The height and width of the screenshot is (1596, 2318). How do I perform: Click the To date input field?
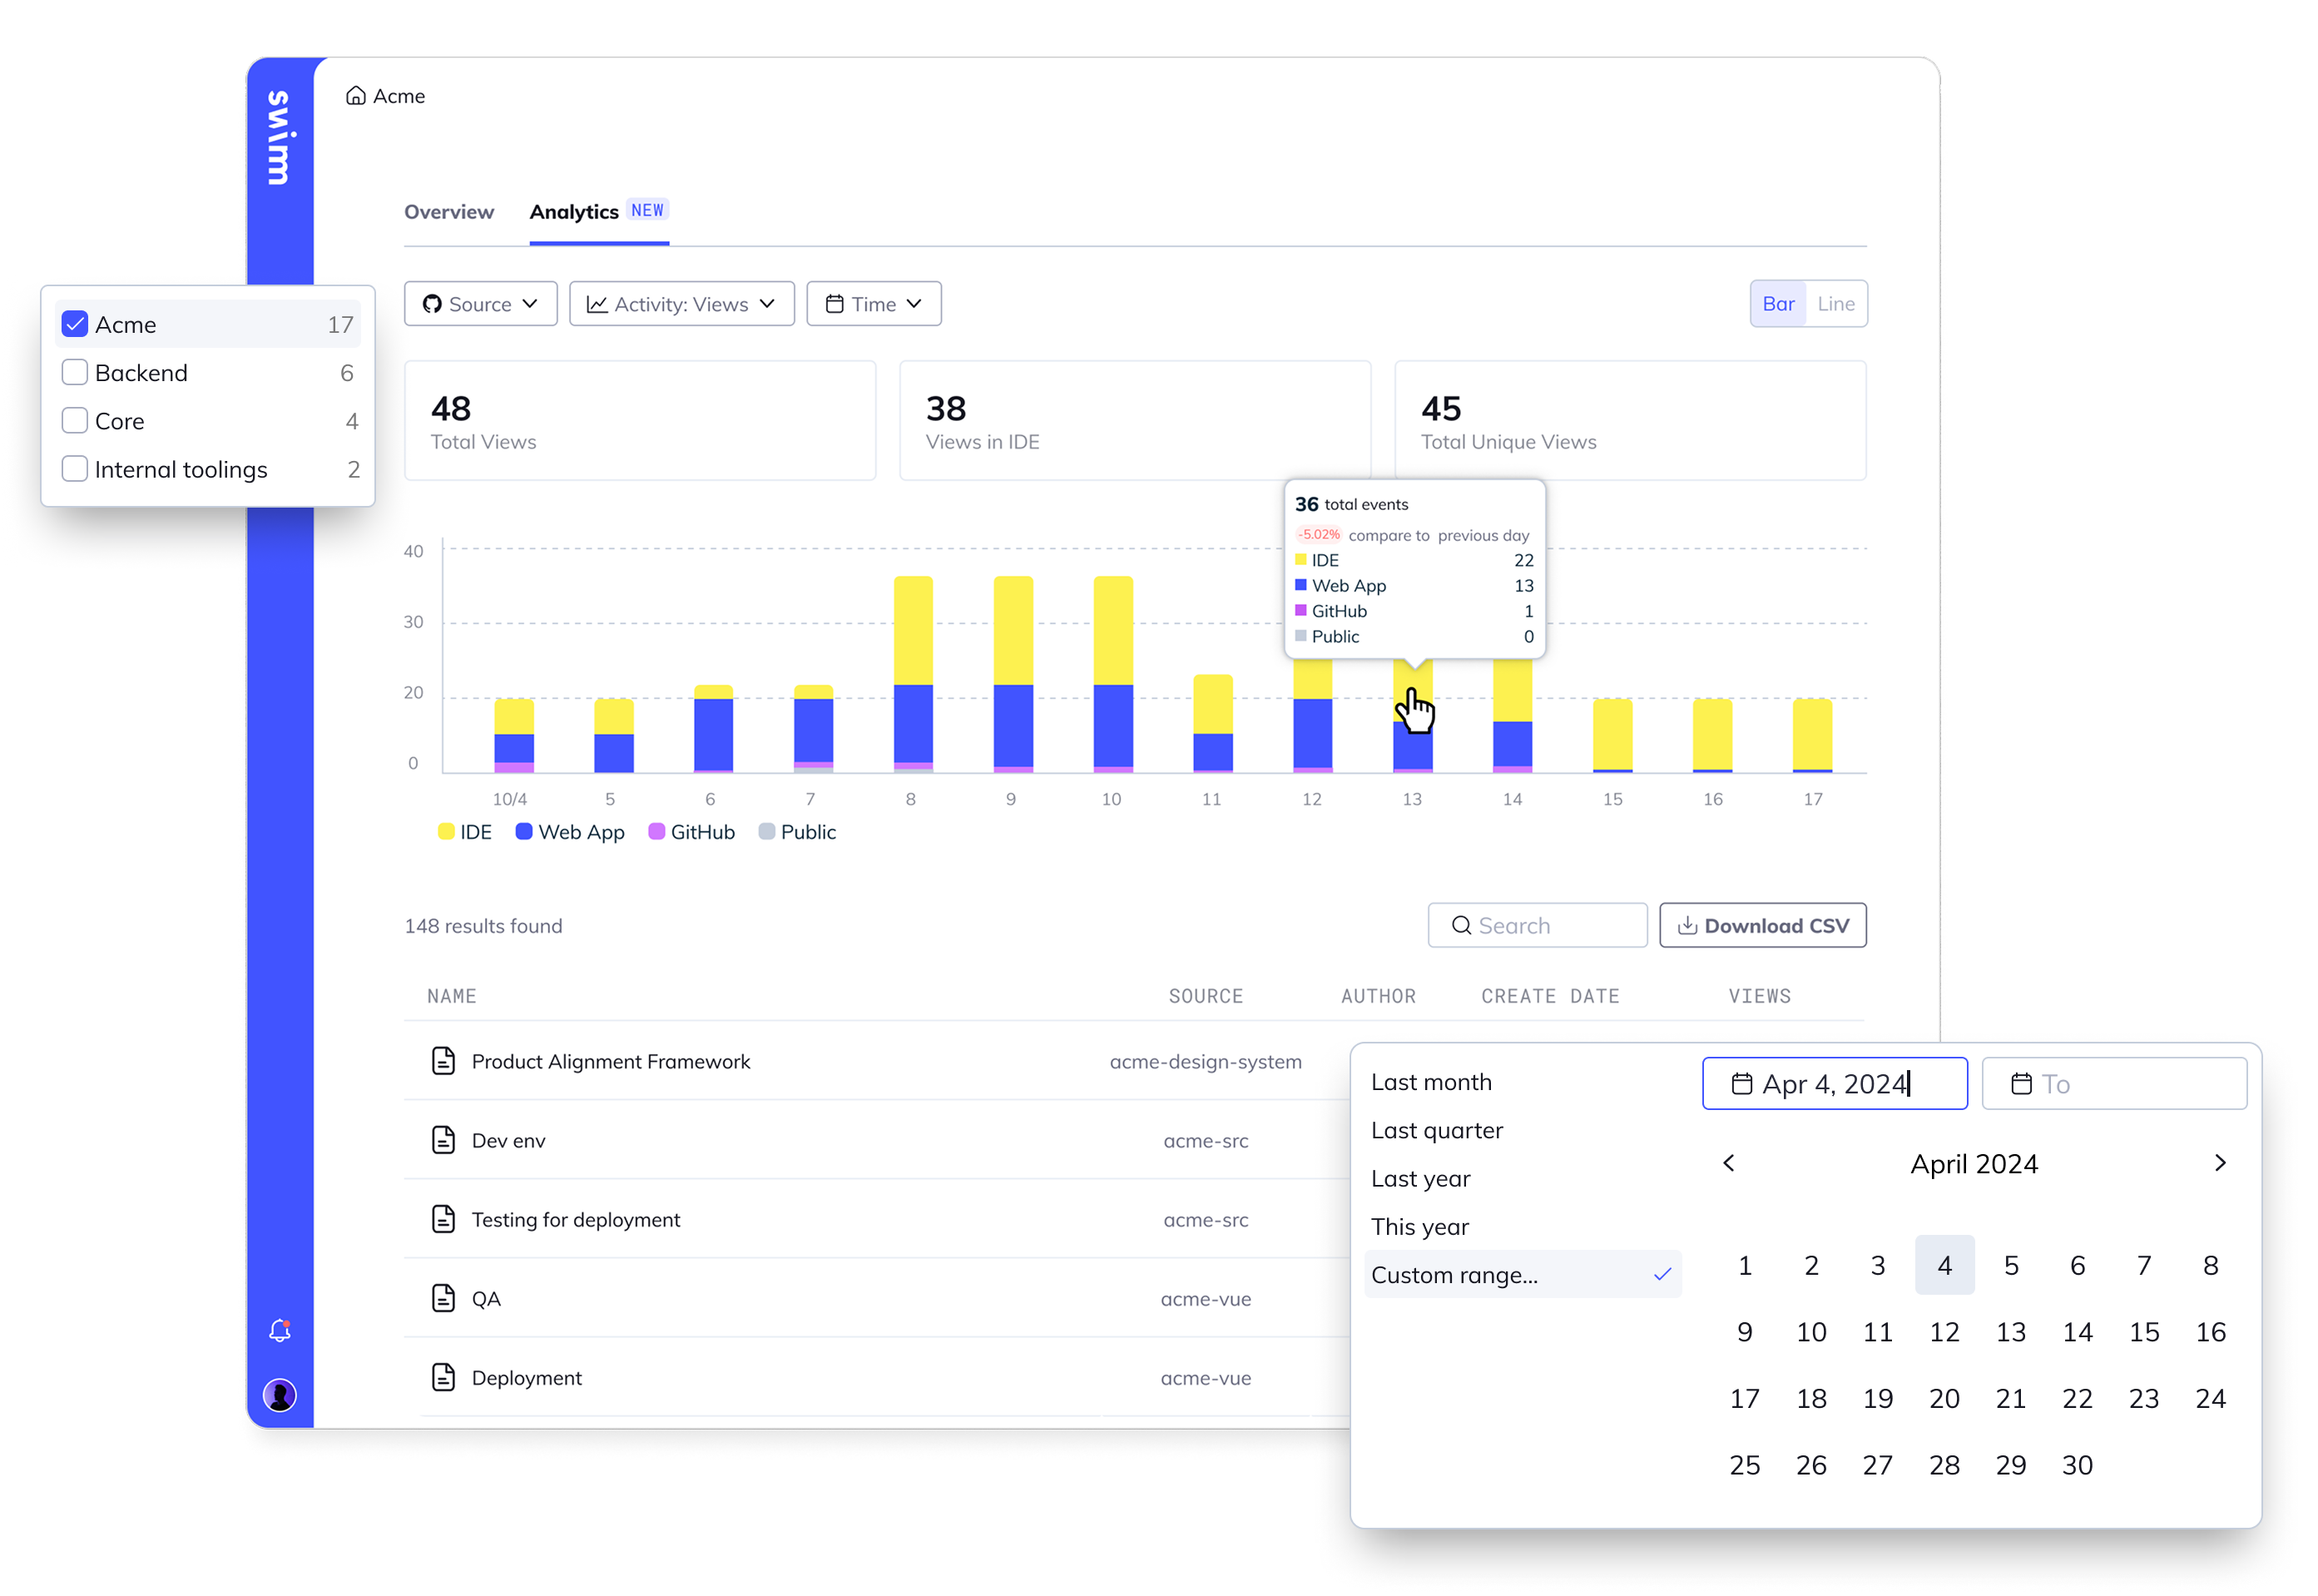pyautogui.click(x=2114, y=1084)
